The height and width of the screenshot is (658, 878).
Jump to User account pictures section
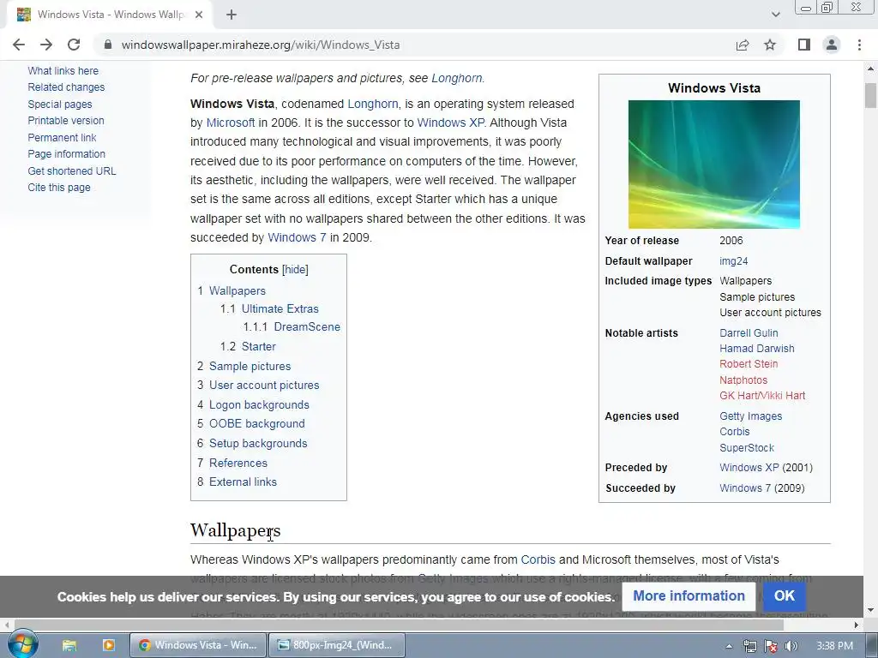[264, 385]
